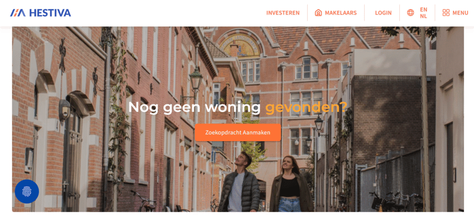Open the blue fingerprint privacy button

(27, 192)
